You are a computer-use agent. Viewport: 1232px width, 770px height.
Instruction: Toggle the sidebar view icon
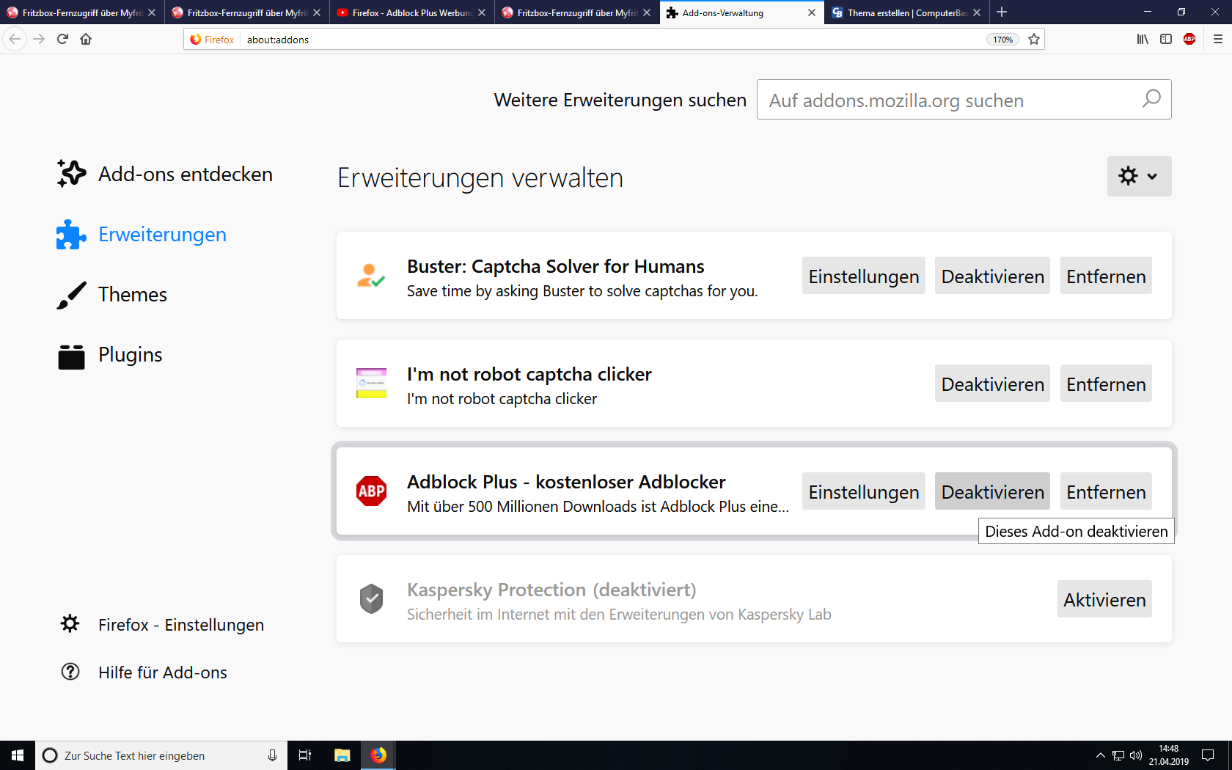[1166, 39]
